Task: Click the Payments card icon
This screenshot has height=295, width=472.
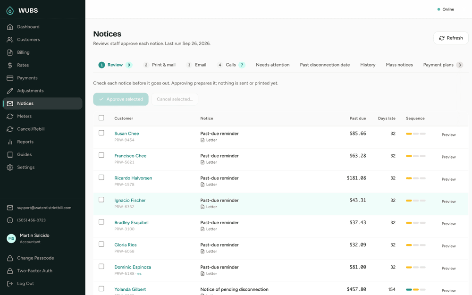Action: pyautogui.click(x=10, y=78)
